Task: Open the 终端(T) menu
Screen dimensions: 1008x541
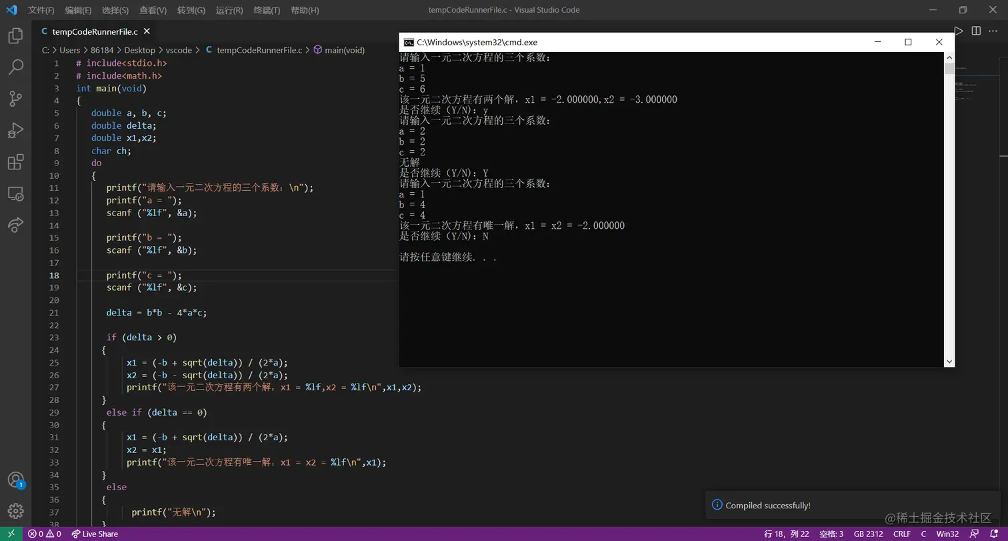Action: (267, 10)
